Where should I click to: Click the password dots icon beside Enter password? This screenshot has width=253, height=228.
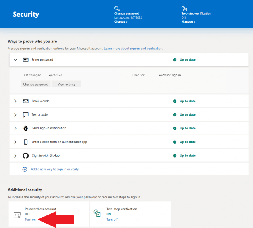point(26,60)
